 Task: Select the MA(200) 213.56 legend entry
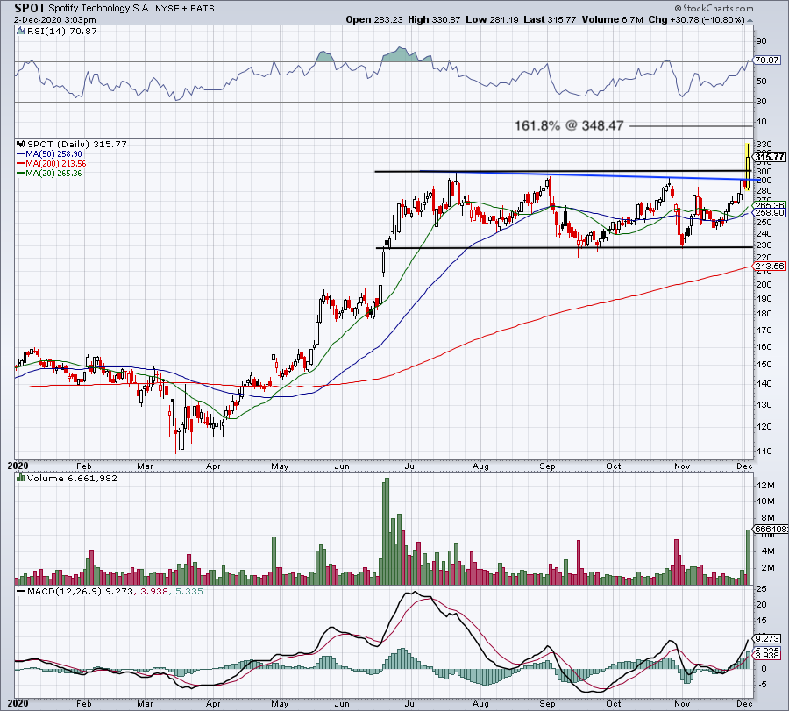56,164
